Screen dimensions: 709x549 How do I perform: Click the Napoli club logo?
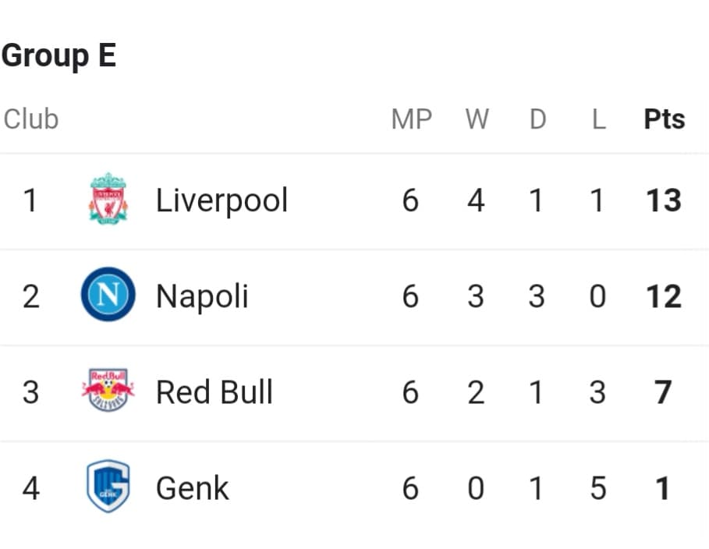click(108, 295)
